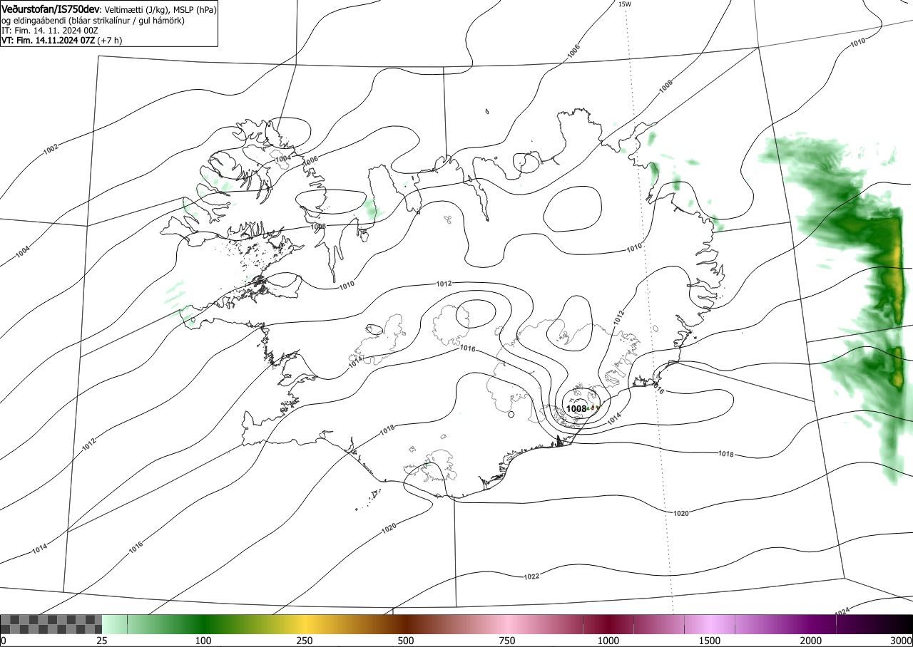Screen dimensions: 913x647
Task: Click the colorbar tick label 1000
Action: pyautogui.click(x=608, y=641)
